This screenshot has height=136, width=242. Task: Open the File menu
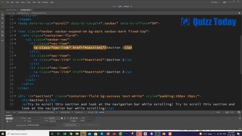point(8,2)
